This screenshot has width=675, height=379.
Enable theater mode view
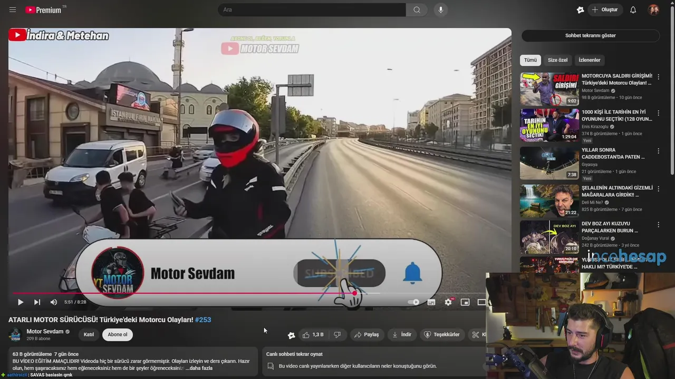coord(481,302)
